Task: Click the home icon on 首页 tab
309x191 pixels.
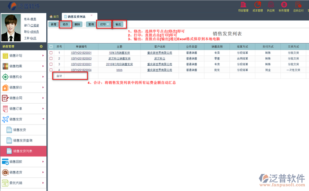Action: [51, 17]
